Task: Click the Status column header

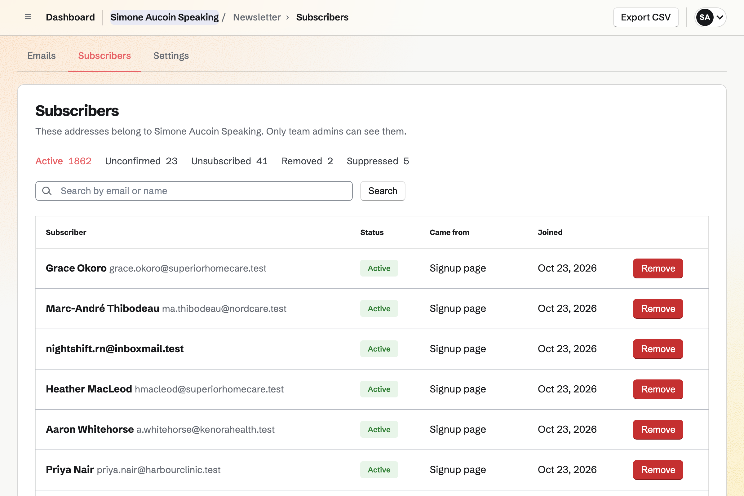Action: coord(372,232)
